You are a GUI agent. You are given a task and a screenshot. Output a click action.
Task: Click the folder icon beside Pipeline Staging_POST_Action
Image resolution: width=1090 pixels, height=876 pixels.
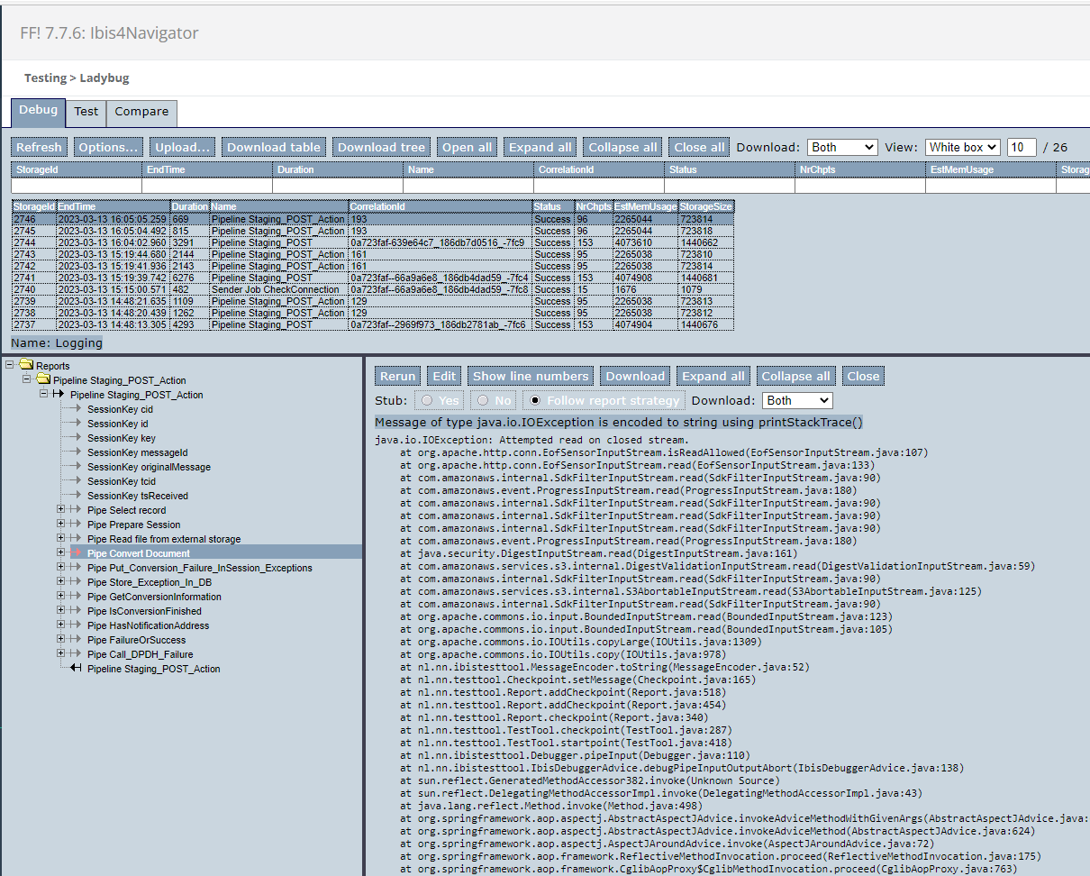click(43, 380)
